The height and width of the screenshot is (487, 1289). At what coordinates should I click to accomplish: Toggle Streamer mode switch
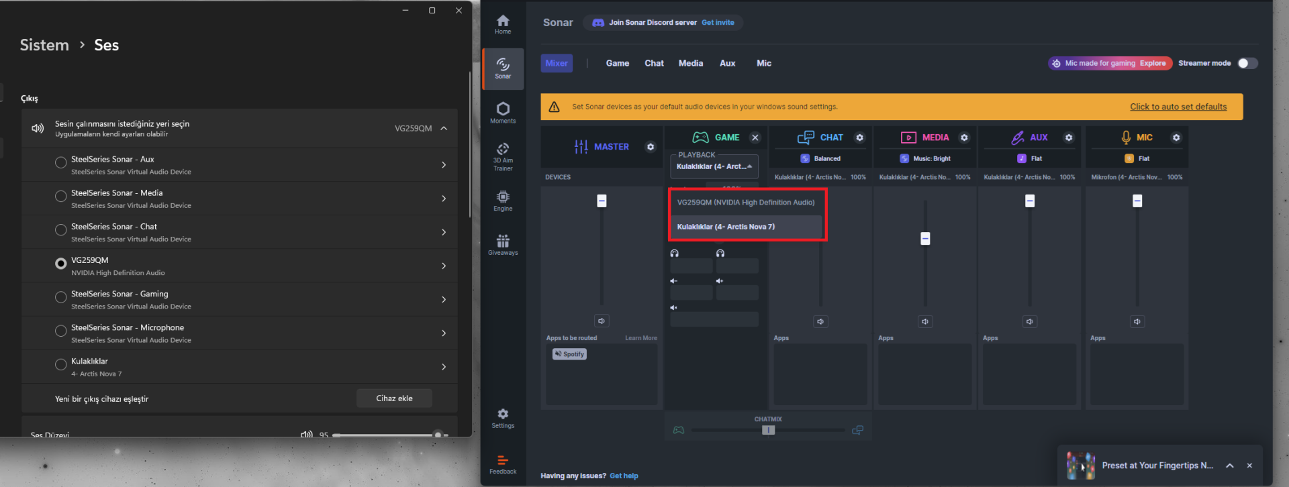1247,63
